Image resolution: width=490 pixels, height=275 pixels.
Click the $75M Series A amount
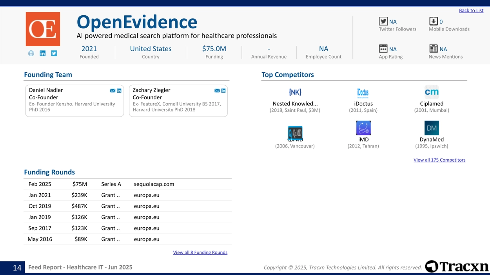[80, 184]
